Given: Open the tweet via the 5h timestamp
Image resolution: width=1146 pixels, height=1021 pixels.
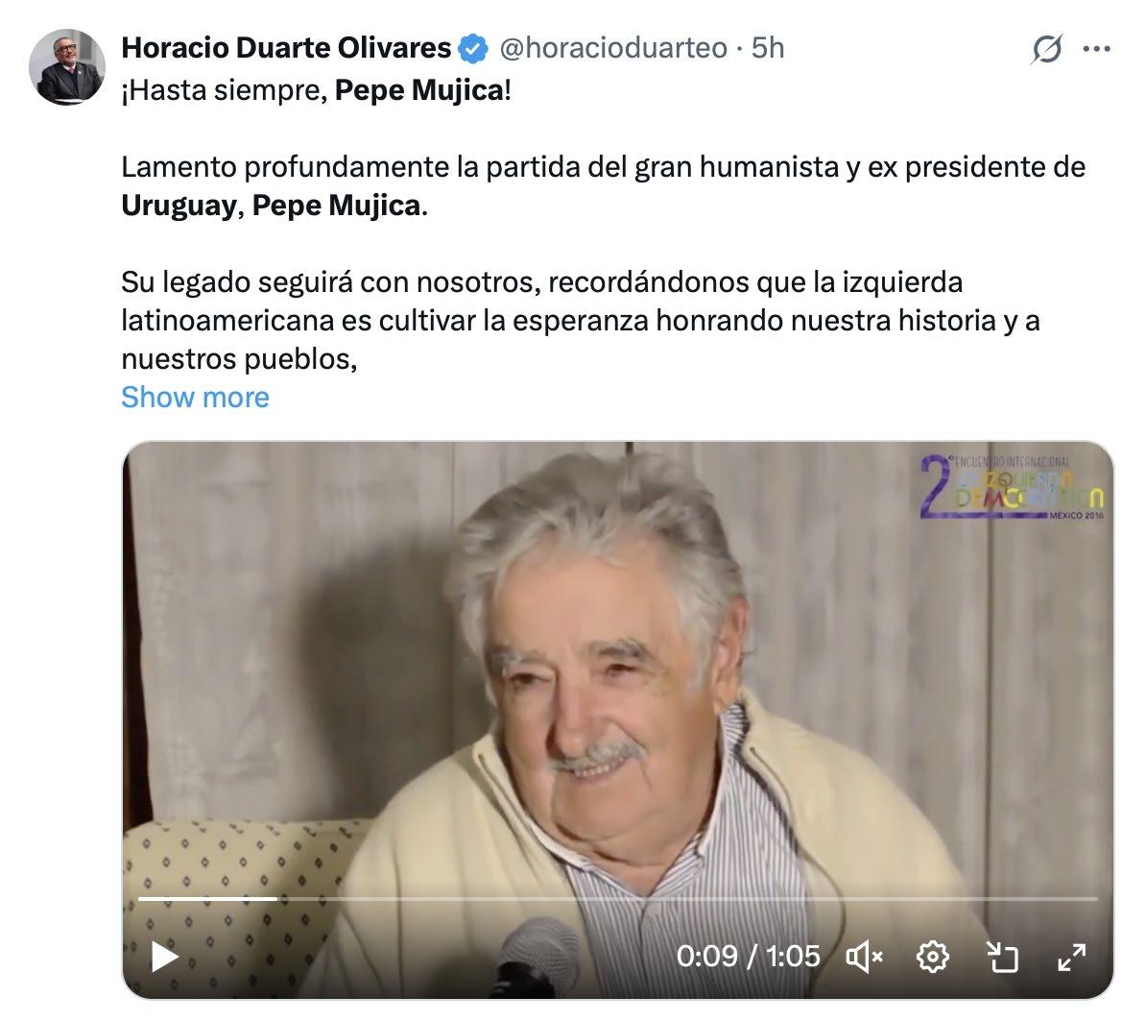Looking at the screenshot, I should click(x=768, y=48).
